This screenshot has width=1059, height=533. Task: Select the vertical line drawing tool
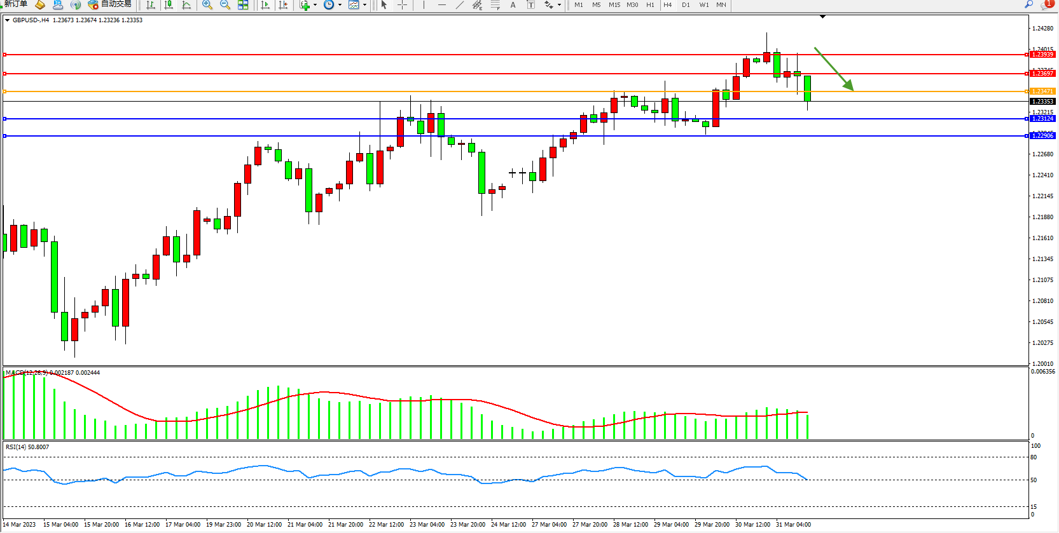click(424, 5)
